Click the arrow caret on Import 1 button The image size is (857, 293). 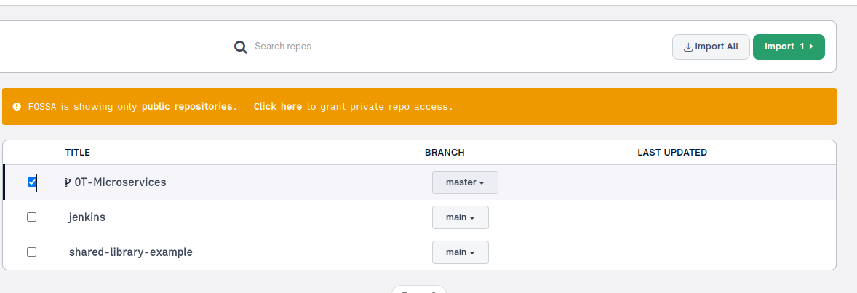click(x=811, y=47)
